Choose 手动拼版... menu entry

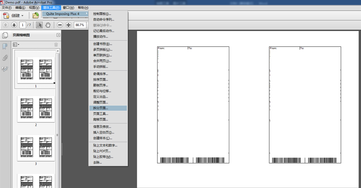(108, 67)
